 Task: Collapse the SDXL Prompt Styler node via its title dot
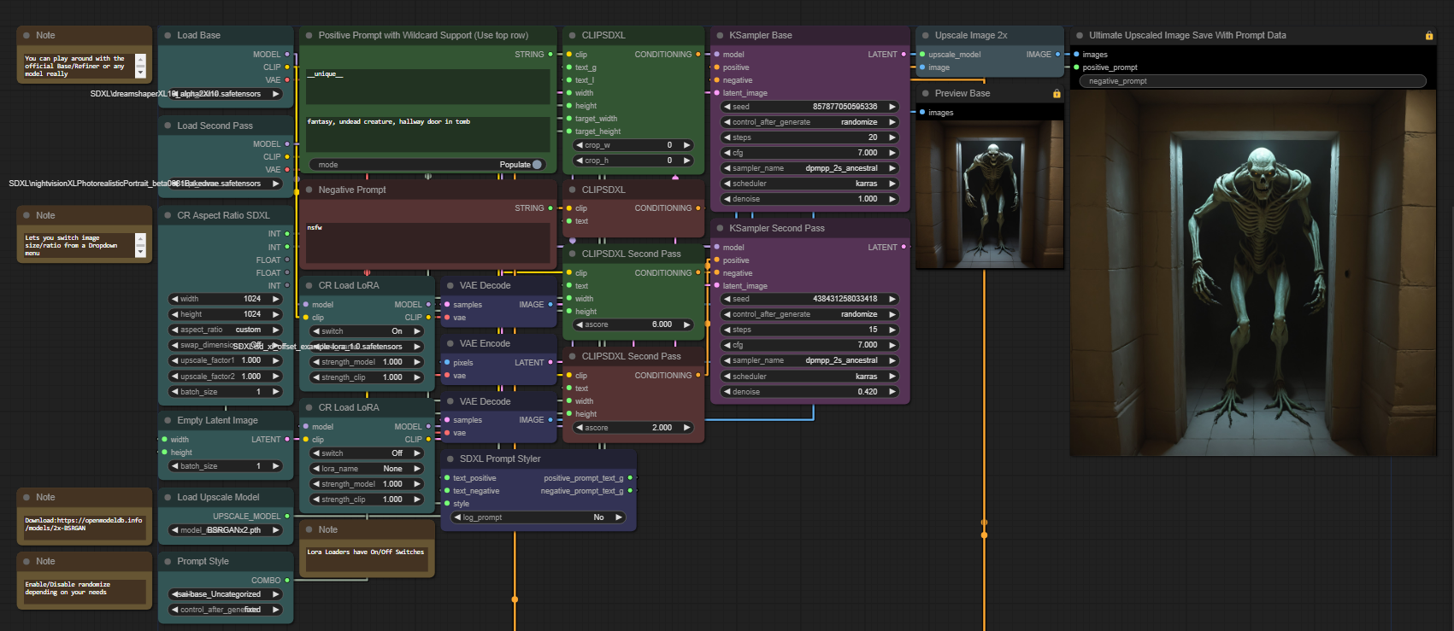tap(450, 459)
